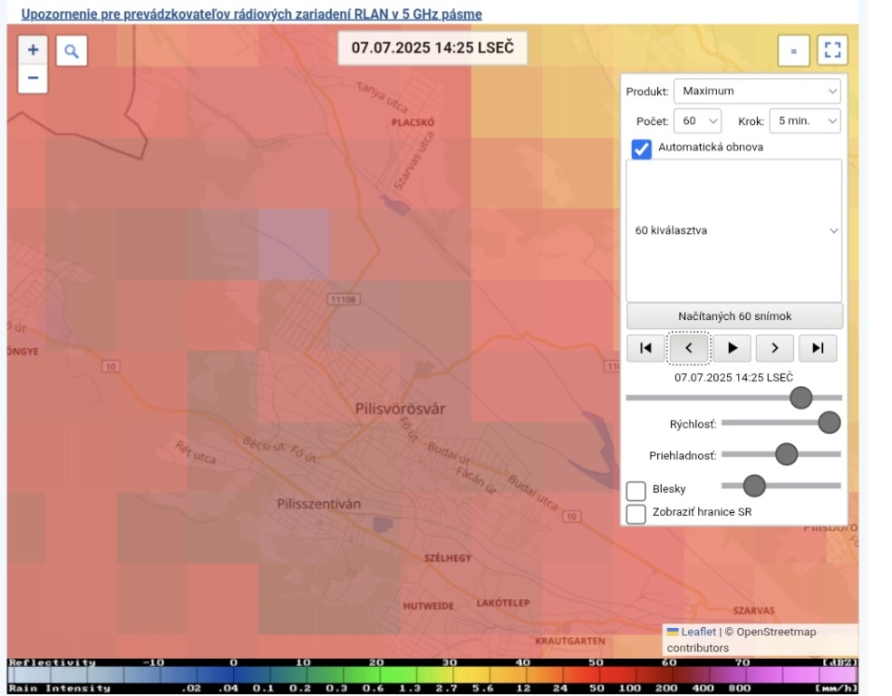Open the RLAN 5 GHz warning link
Screen dimensions: 892x696
[x=251, y=14]
